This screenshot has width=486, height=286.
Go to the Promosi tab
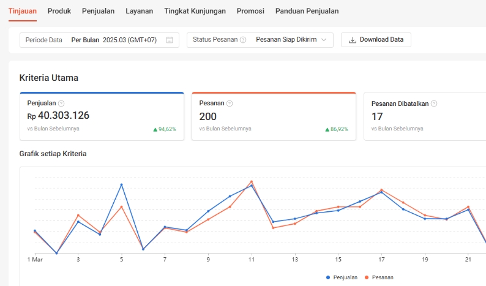pos(250,11)
